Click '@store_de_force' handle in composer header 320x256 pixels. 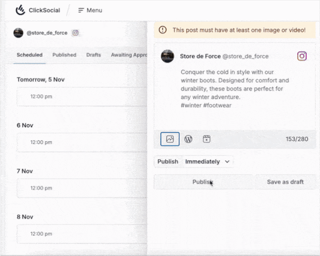(x=245, y=56)
